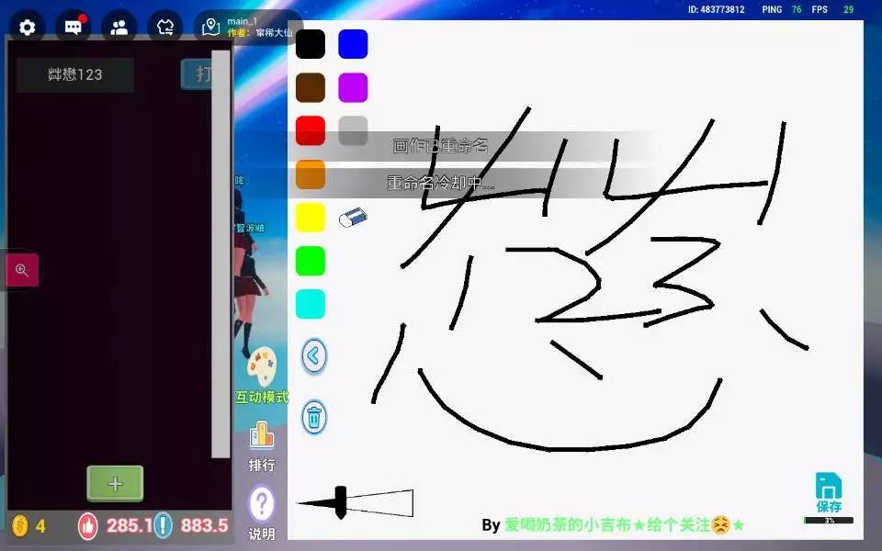Open the friends list icon

tap(119, 27)
